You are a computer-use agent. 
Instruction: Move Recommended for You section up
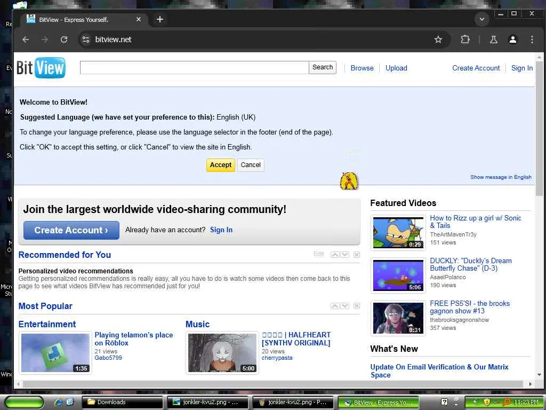(x=335, y=255)
